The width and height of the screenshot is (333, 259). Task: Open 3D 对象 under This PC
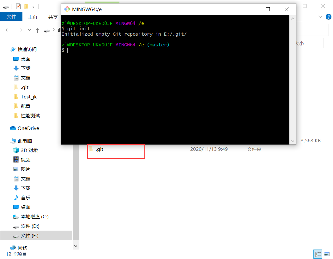[29, 150]
